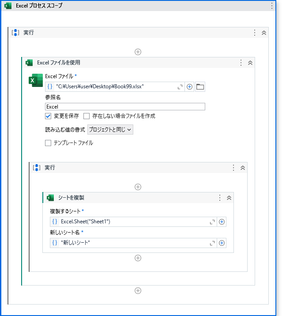Expand editor for 複製するシート field
Screen dimensions: 286x316
212,222
